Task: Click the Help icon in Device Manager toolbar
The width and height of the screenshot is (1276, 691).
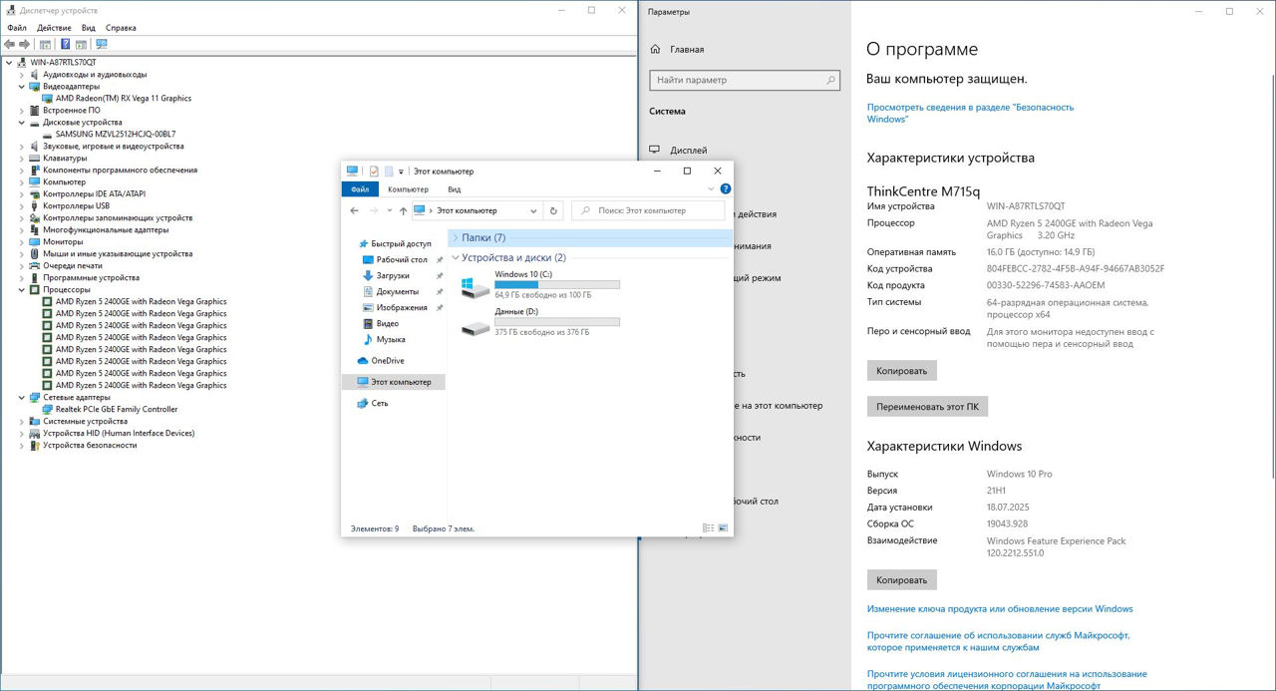Action: (x=66, y=44)
